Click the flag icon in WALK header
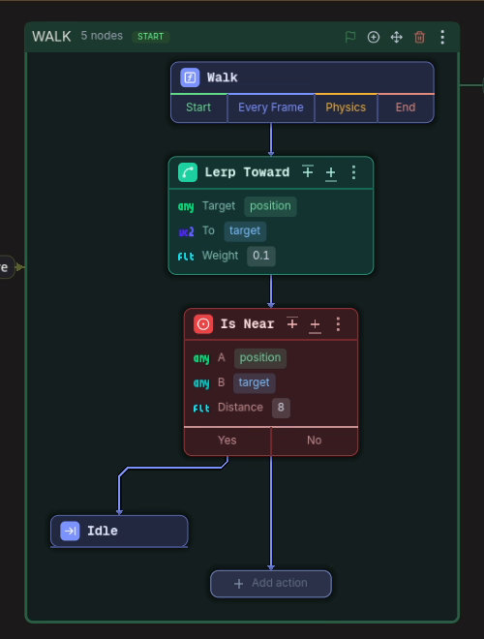Screen dimensions: 484x639 pos(350,37)
